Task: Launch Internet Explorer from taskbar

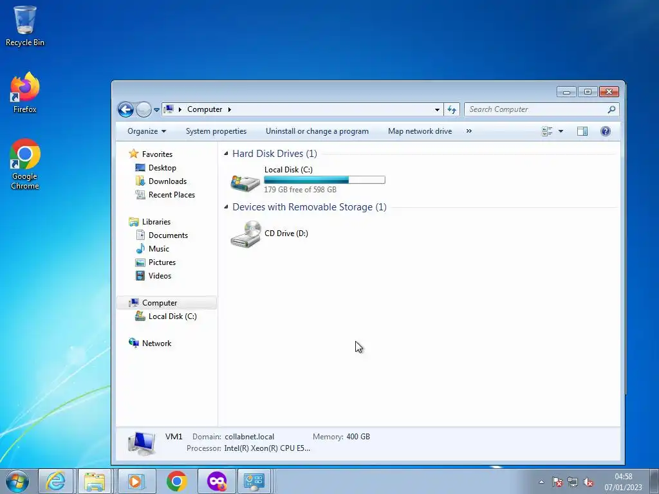Action: click(56, 481)
